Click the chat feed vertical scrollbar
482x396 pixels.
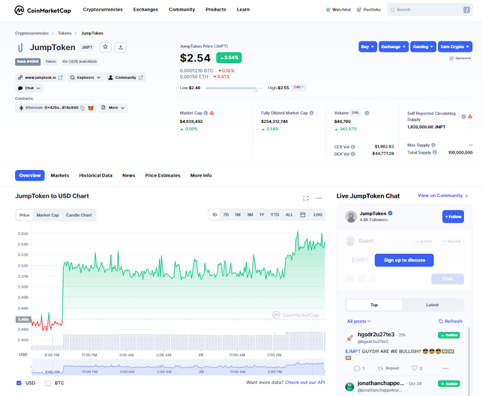(x=469, y=362)
